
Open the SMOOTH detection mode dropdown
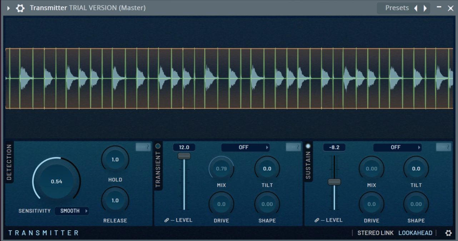[72, 211]
